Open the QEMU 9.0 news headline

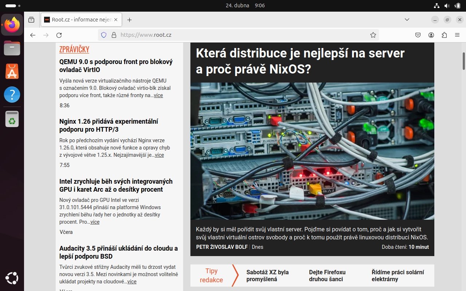pyautogui.click(x=116, y=66)
